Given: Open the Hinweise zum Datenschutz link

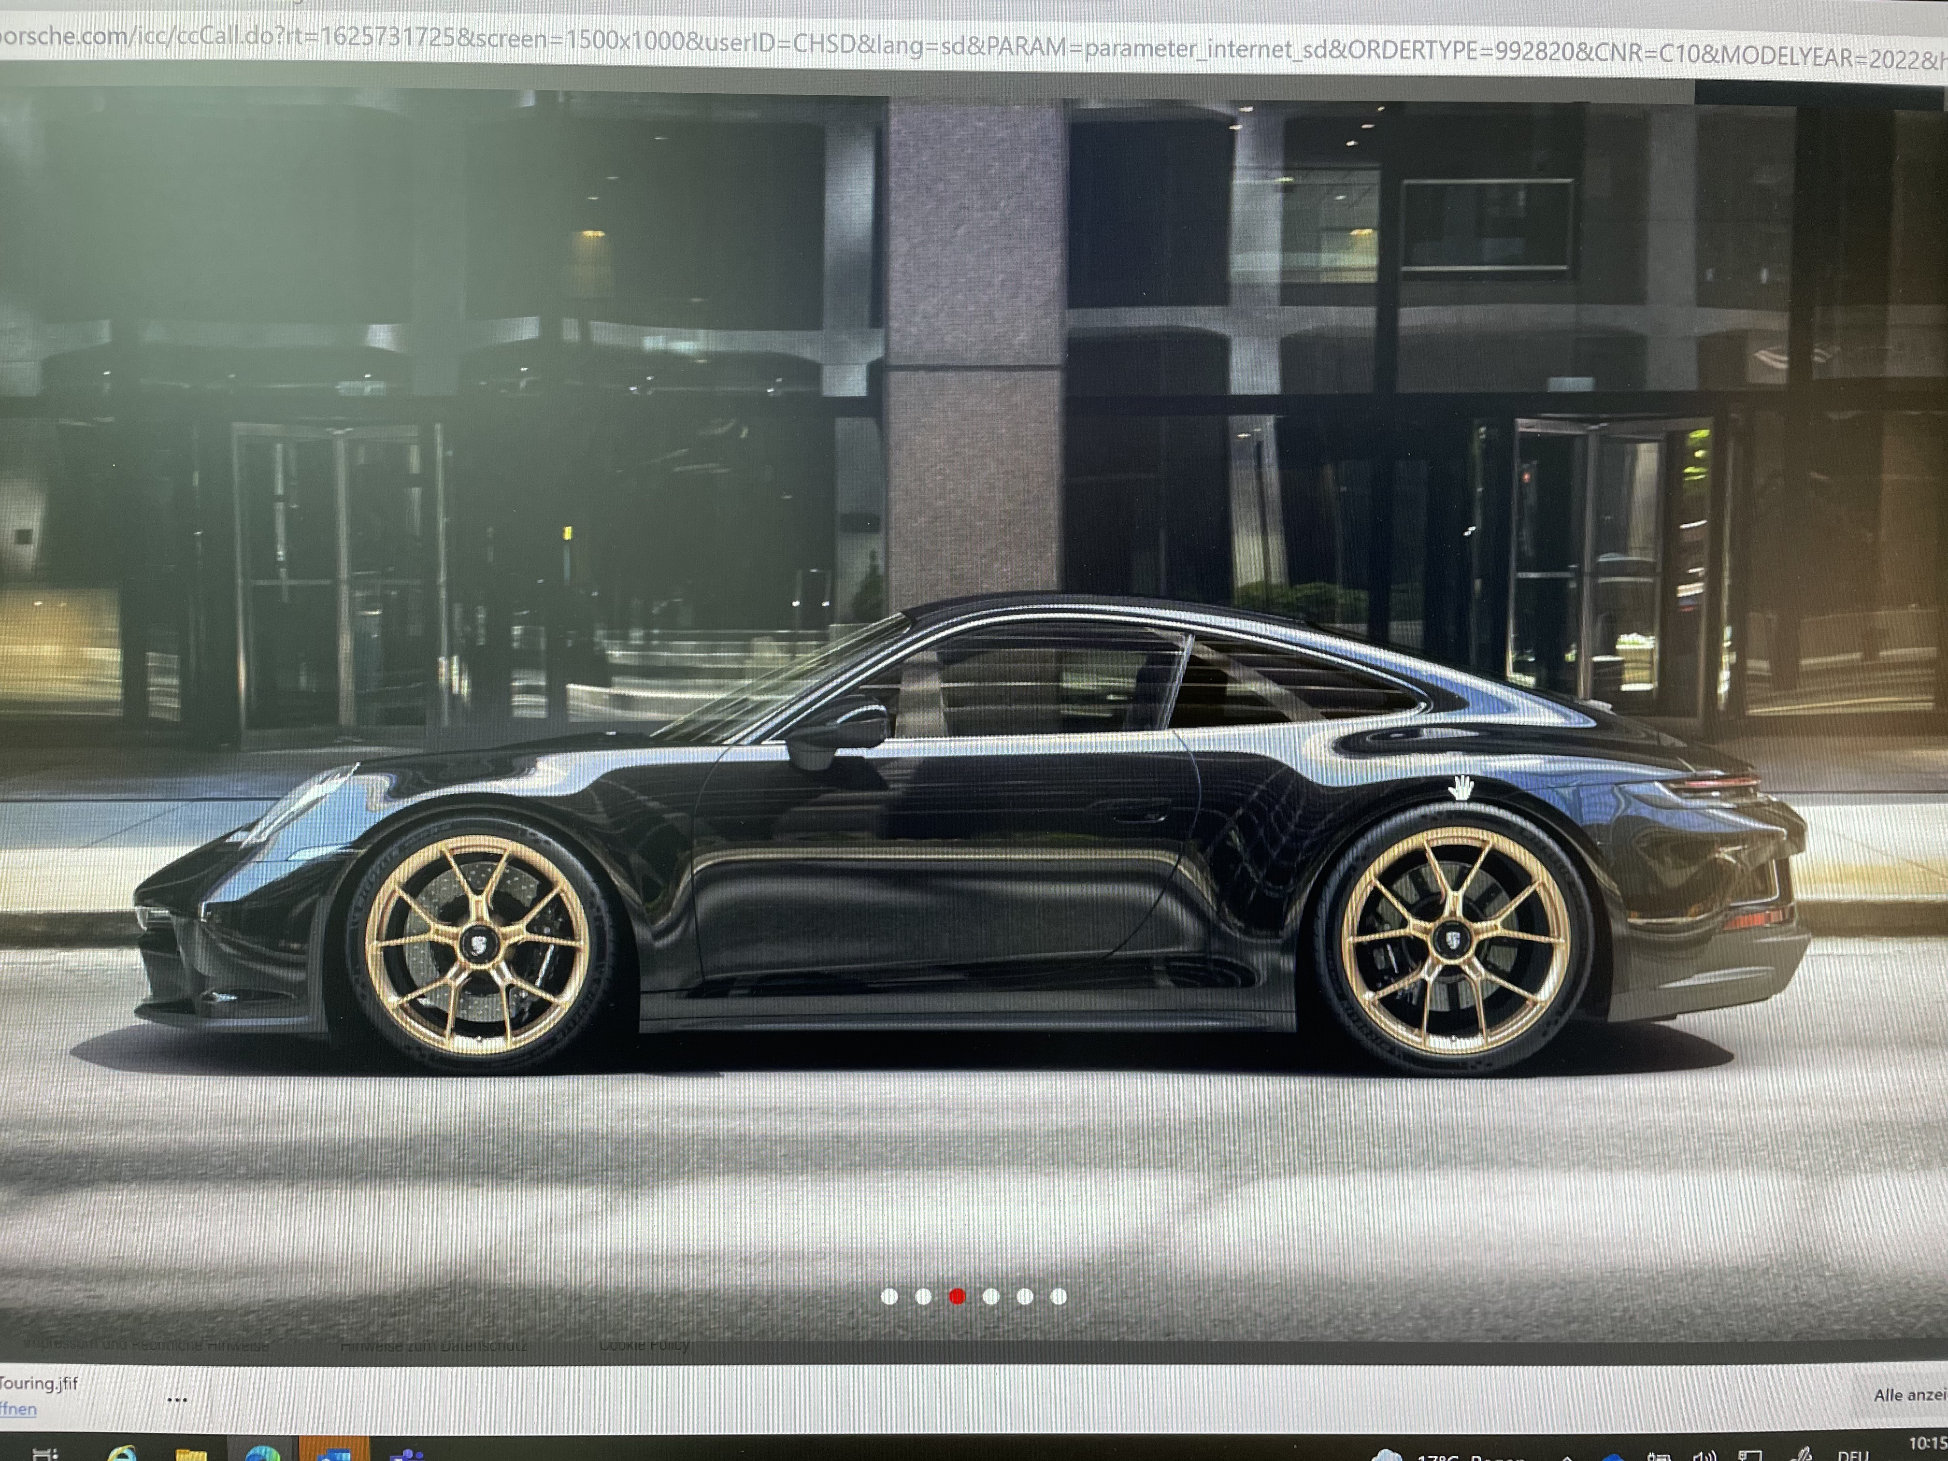Looking at the screenshot, I should pyautogui.click(x=434, y=1346).
